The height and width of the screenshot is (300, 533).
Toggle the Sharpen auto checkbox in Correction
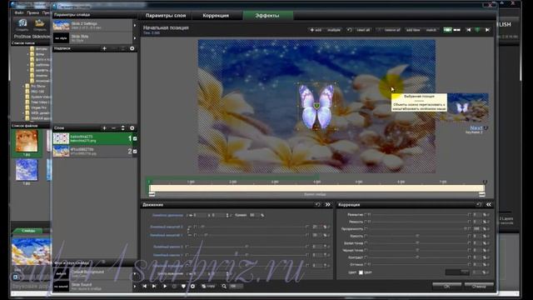point(366,222)
